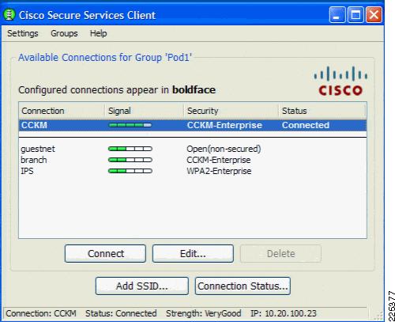The image size is (395, 322).
Task: Click the Connection column header
Action: tap(62, 111)
